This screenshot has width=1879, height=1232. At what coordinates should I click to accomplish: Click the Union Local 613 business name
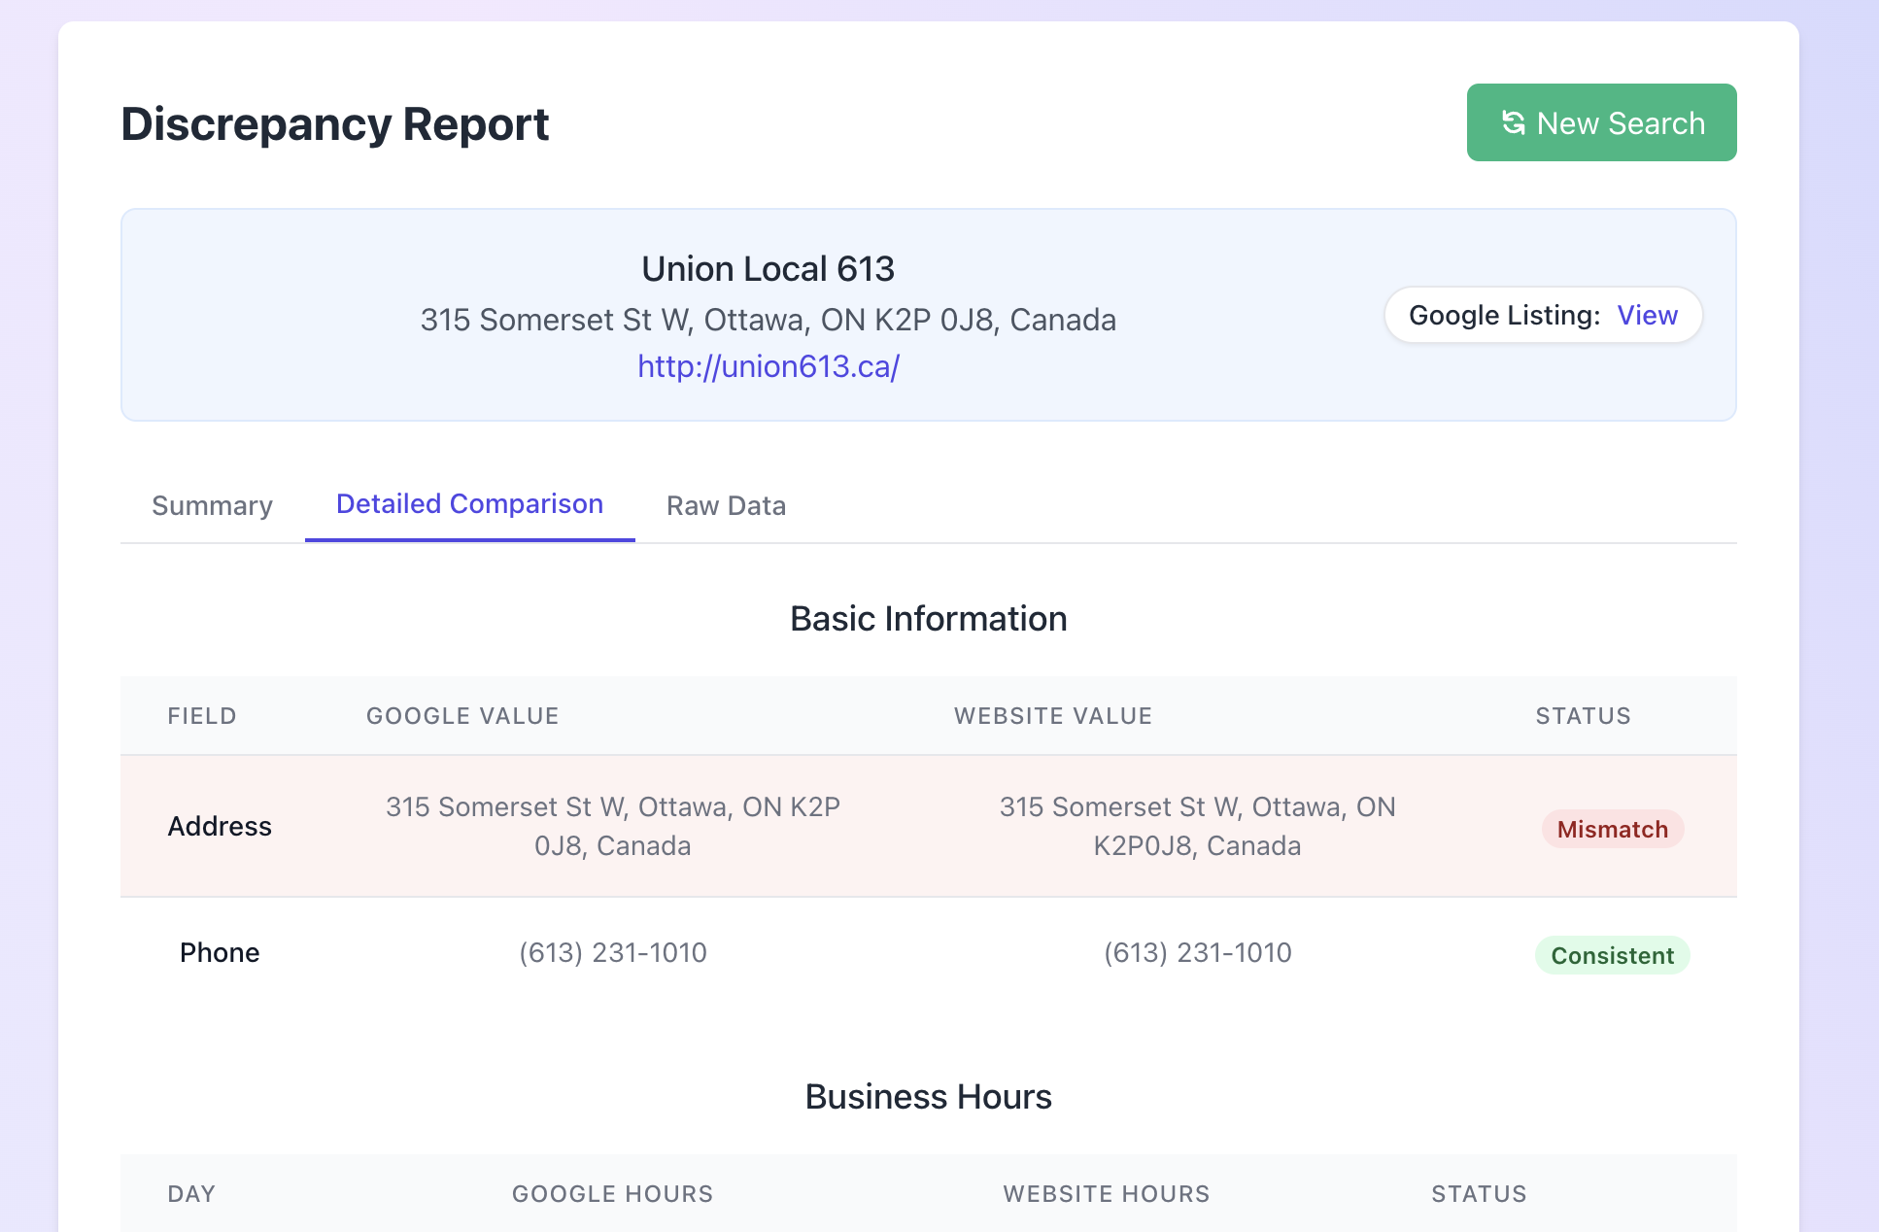point(768,269)
